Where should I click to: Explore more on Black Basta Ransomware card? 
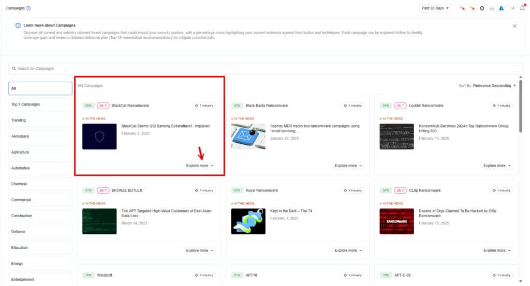coord(348,166)
